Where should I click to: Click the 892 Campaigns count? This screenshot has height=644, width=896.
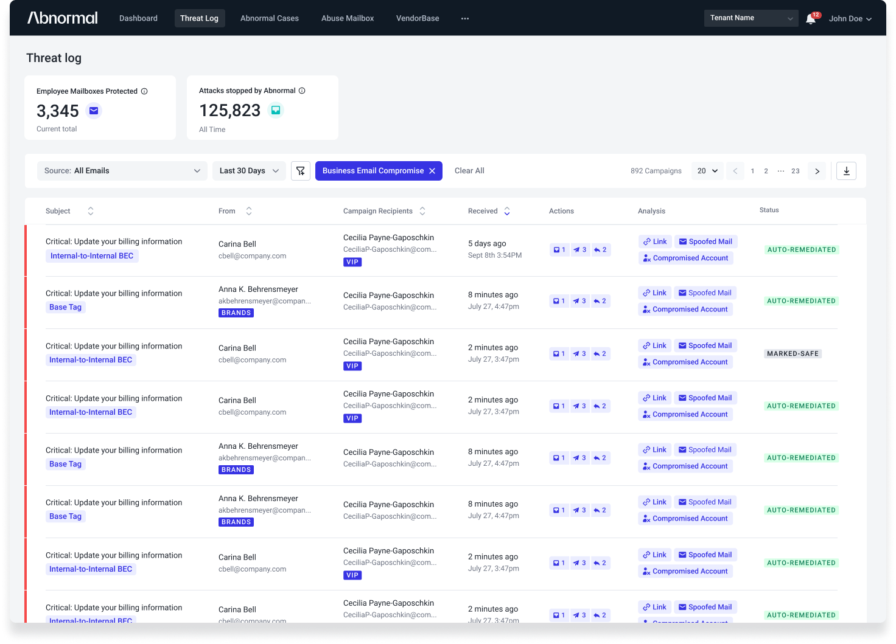656,171
